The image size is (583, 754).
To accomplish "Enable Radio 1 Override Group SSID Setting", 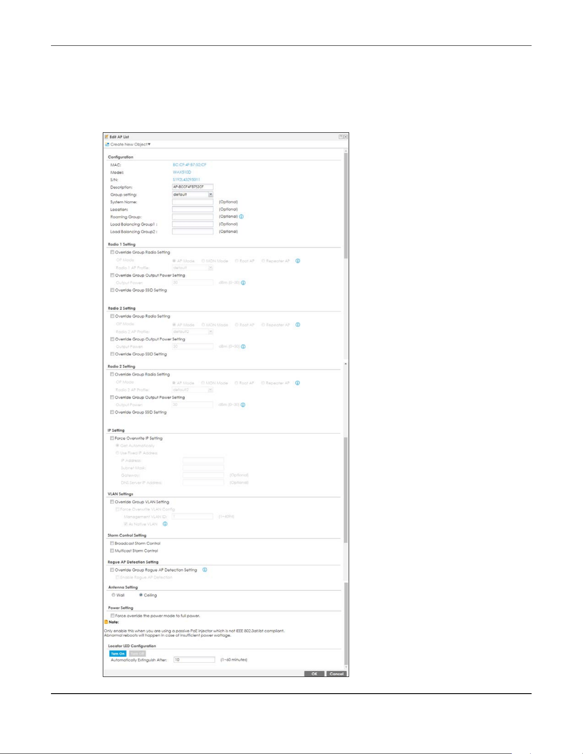I will pyautogui.click(x=112, y=290).
